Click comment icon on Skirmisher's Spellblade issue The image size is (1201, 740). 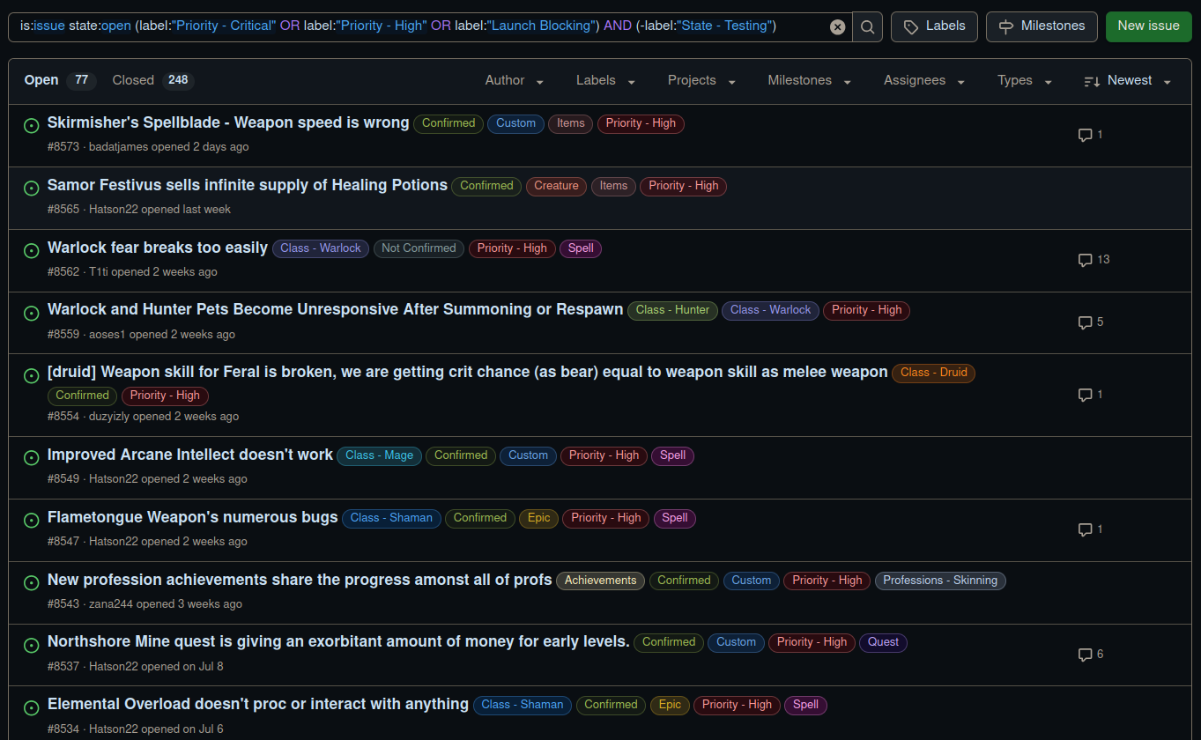pos(1086,135)
